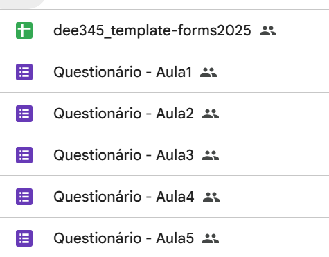Select the Questionário - Aula3 file name
The image size is (329, 257).
click(123, 155)
